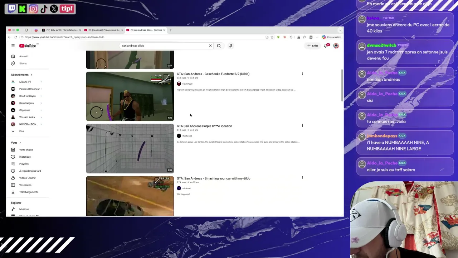Screen dimensions: 458x258
Task: Click the Twitch icon in the overlay
Action: click(12, 9)
